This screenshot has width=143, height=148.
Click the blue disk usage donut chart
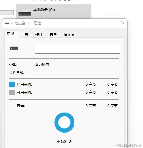pyautogui.click(x=64, y=122)
